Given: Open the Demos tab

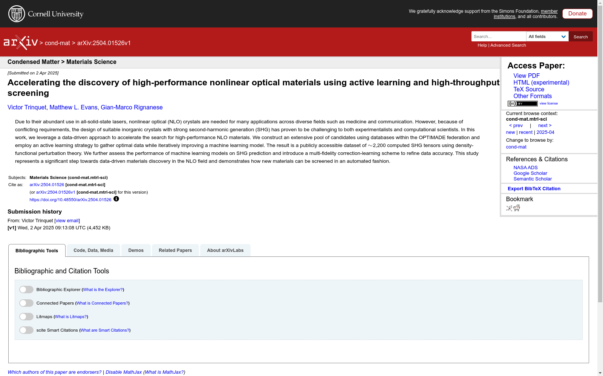Looking at the screenshot, I should tap(136, 250).
